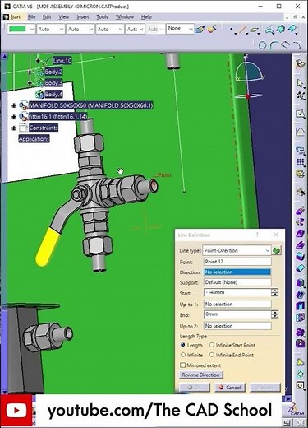
Task: Select the Line creation tool icon
Action: pyautogui.click(x=243, y=29)
